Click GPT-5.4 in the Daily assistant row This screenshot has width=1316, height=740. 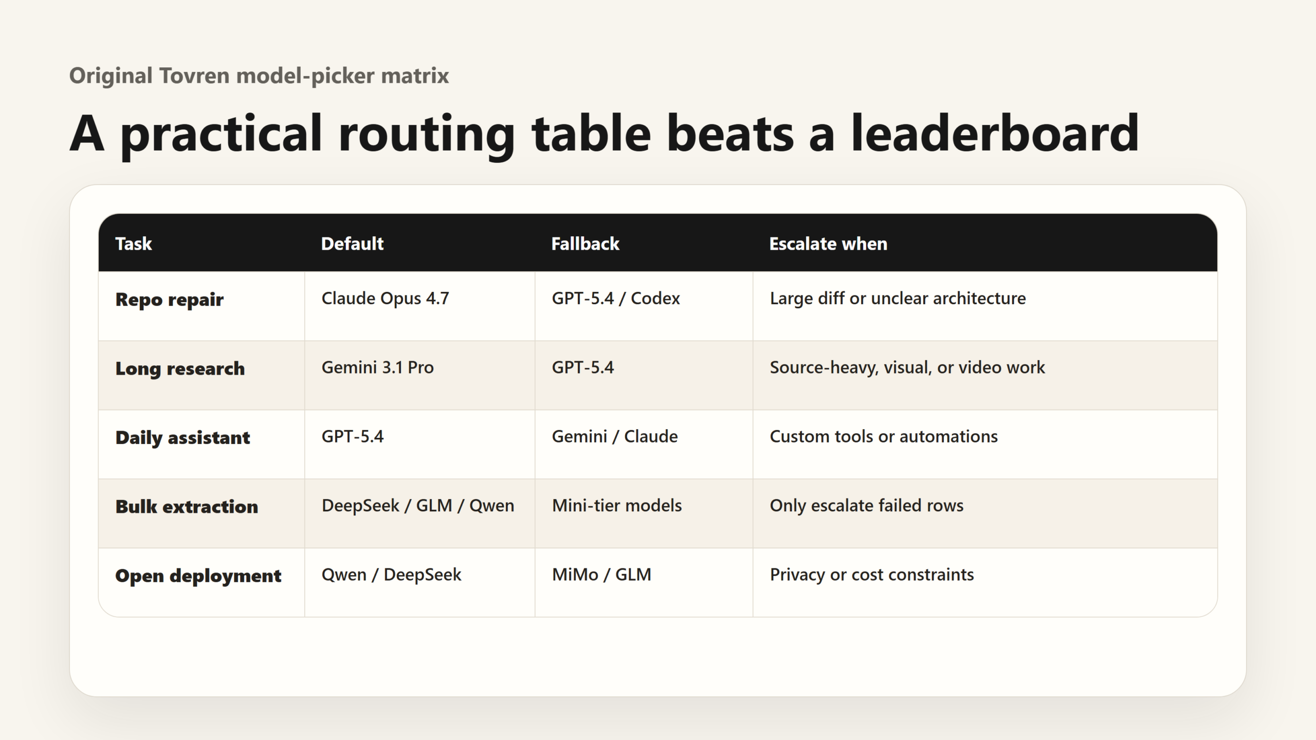(x=352, y=437)
